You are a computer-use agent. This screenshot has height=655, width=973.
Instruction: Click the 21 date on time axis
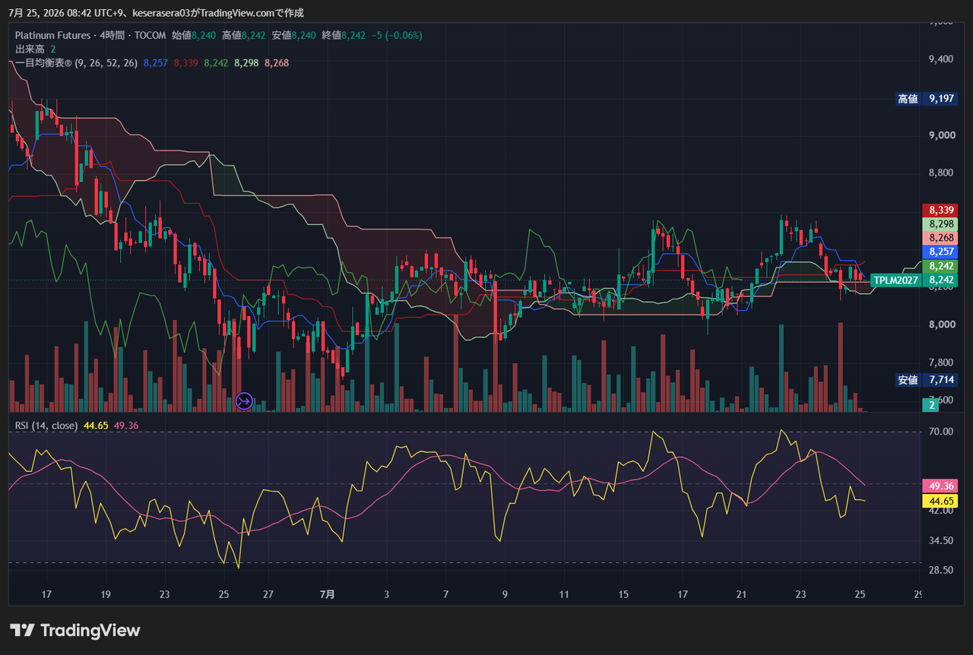coord(742,594)
